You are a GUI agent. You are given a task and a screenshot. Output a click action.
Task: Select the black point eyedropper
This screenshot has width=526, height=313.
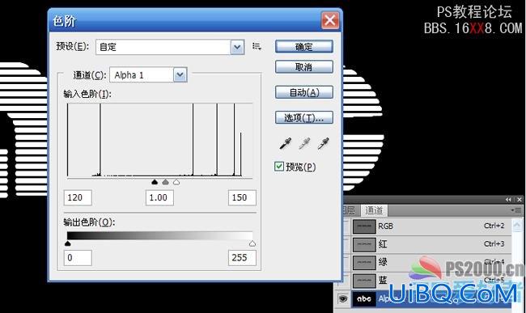coord(286,143)
